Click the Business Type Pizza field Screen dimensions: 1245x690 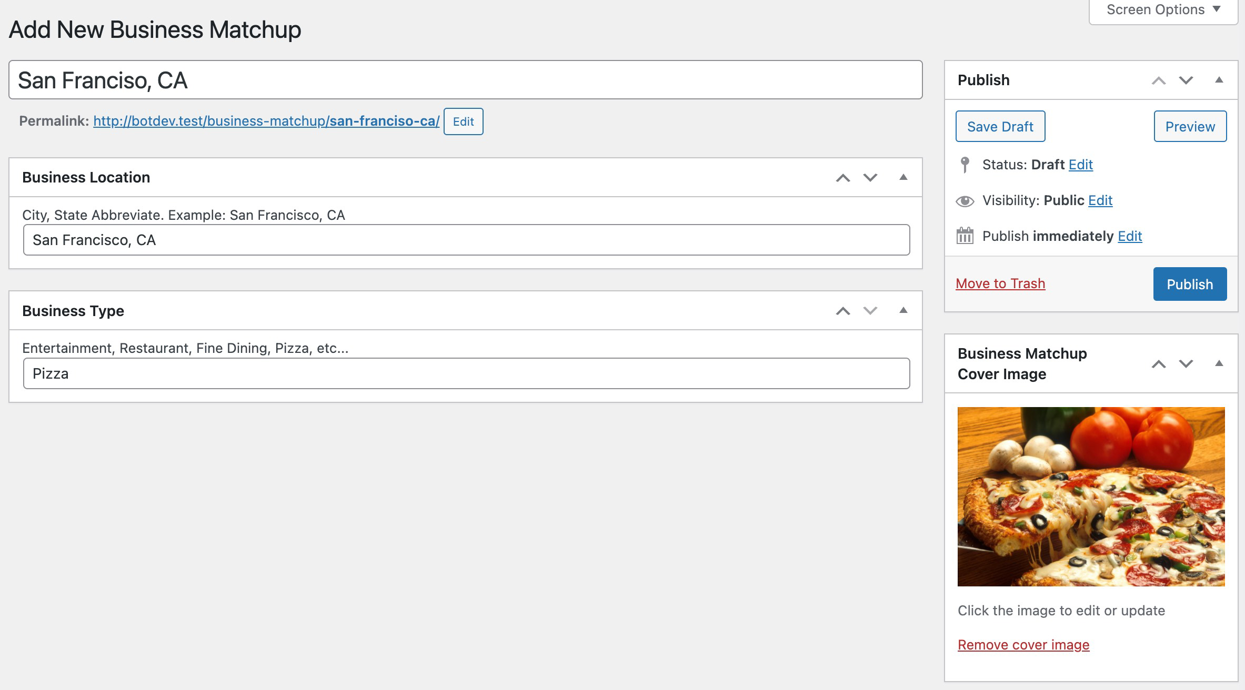click(x=466, y=373)
